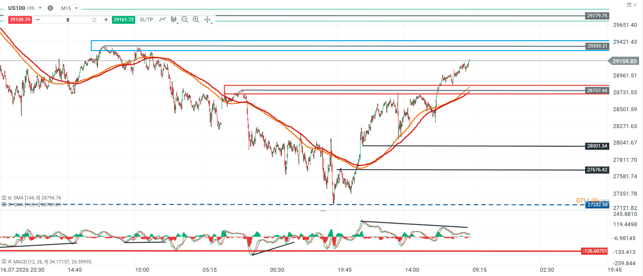Click the current price tag 29159.83
The height and width of the screenshot is (276, 643).
tap(625, 61)
